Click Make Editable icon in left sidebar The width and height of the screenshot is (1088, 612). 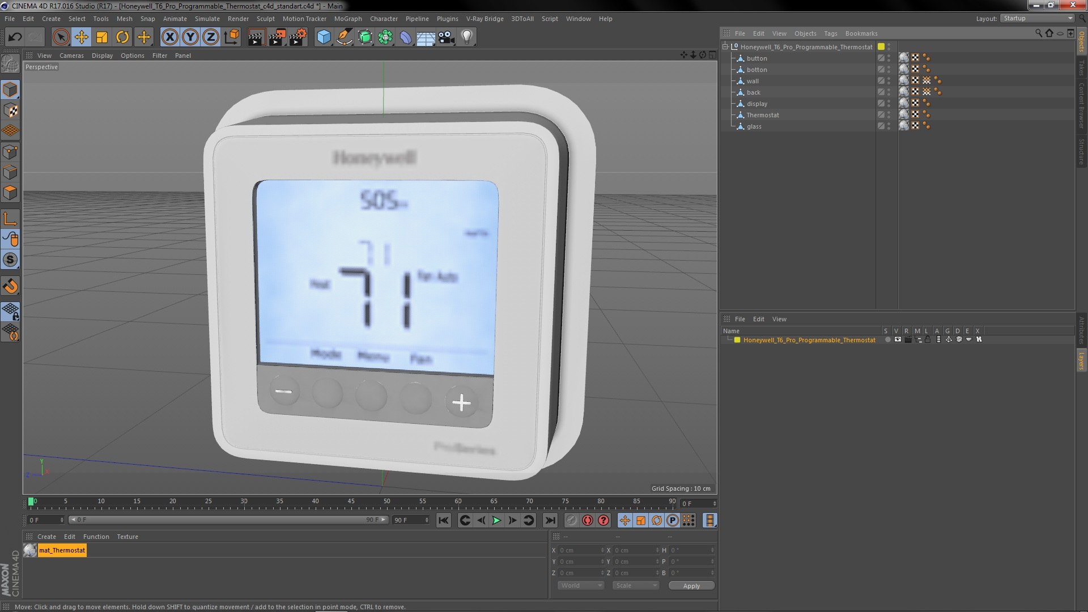pyautogui.click(x=10, y=63)
